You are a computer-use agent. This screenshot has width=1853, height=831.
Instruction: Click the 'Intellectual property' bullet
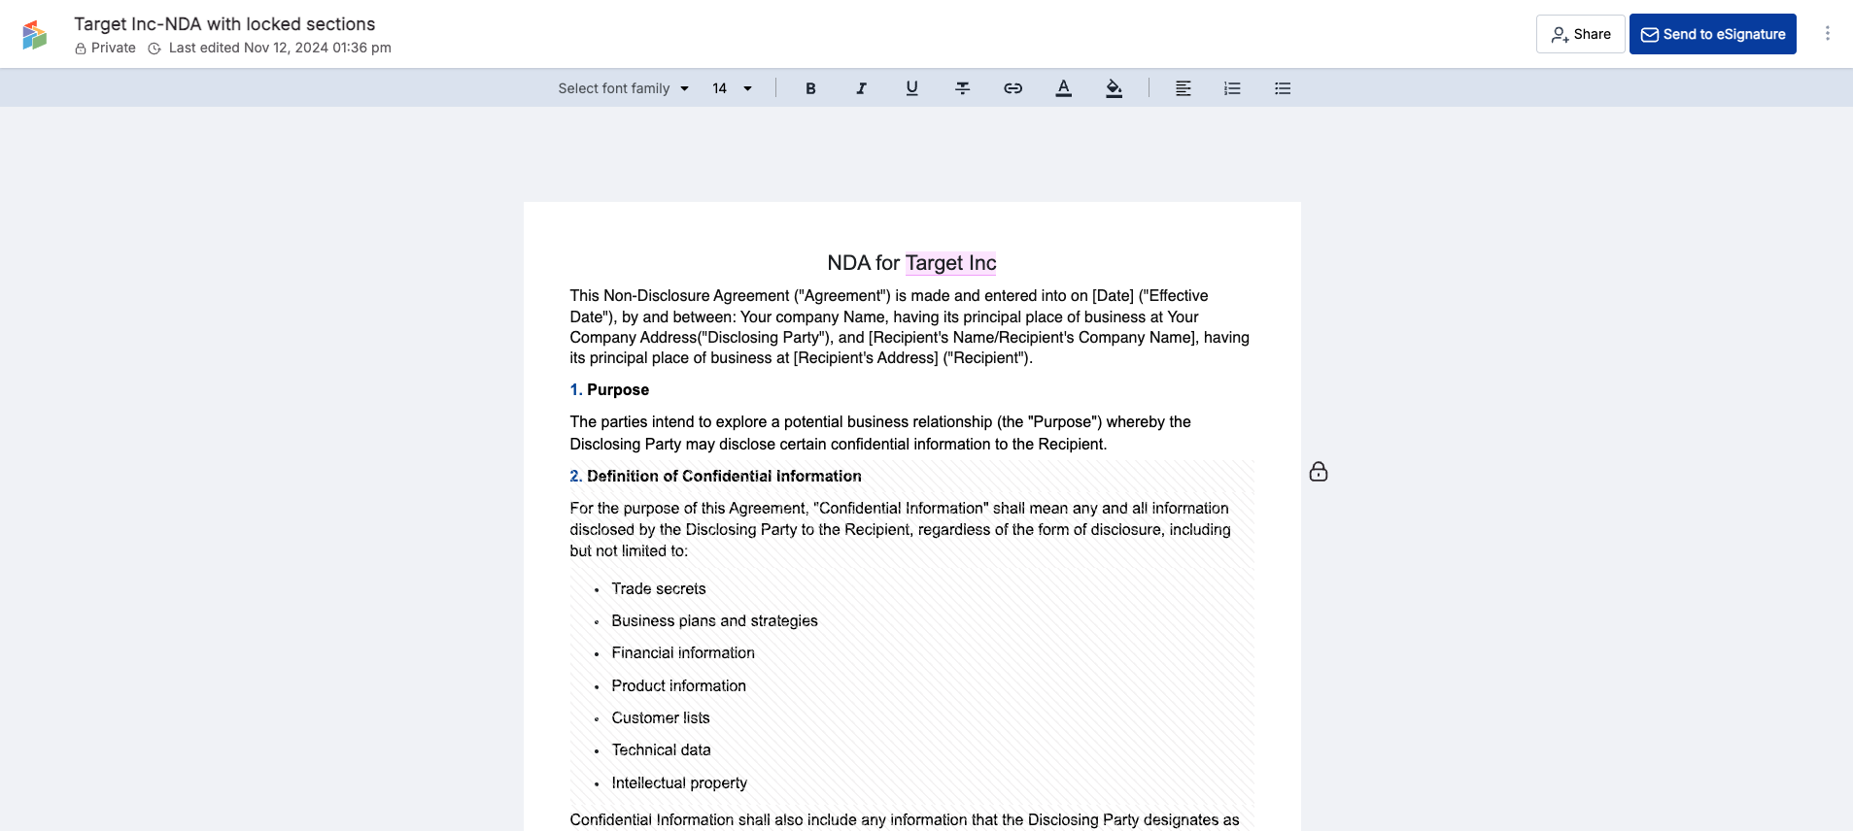point(679,783)
